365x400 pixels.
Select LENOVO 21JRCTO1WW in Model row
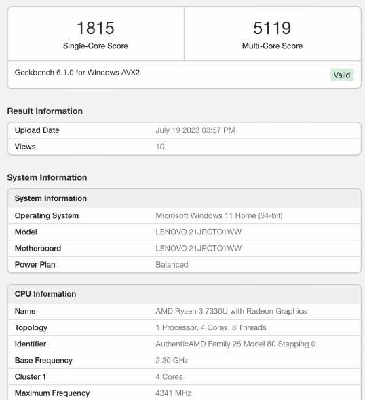click(199, 232)
